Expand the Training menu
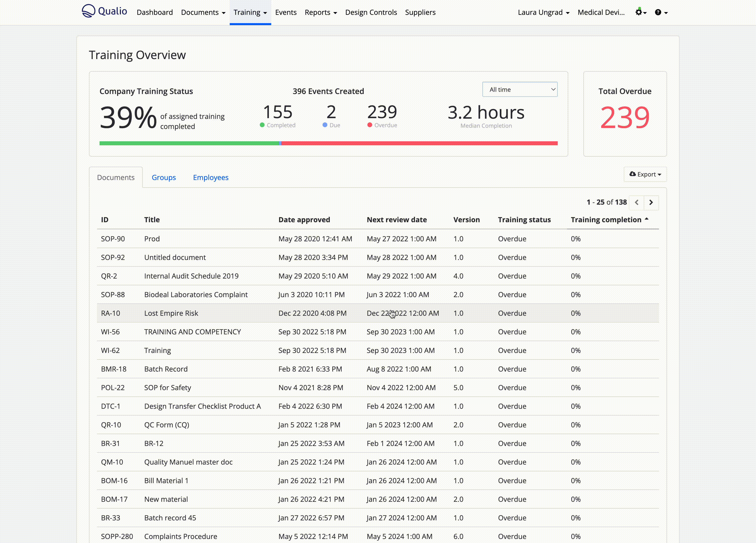Screen dimensions: 756x543 tap(250, 12)
